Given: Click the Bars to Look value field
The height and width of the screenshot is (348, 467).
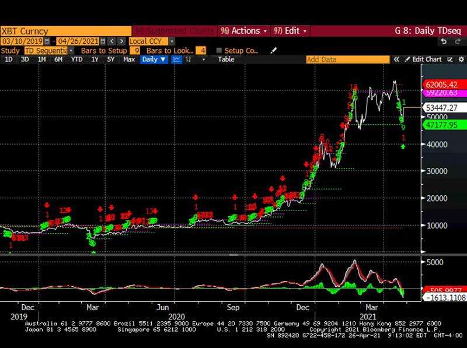Looking at the screenshot, I should coord(201,51).
